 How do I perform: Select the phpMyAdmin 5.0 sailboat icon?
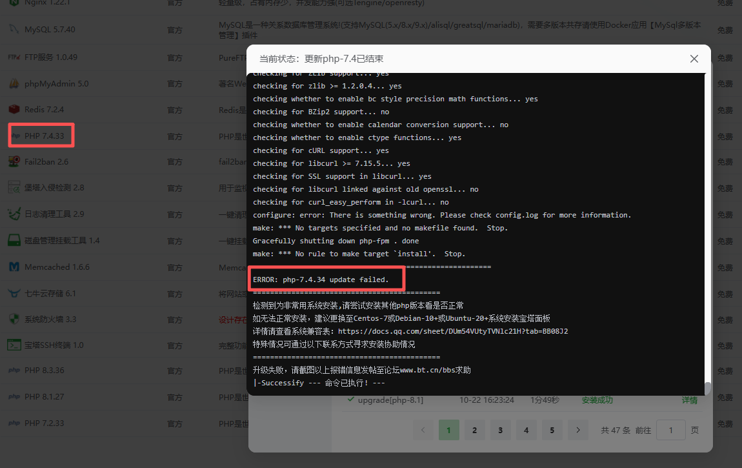coord(14,84)
